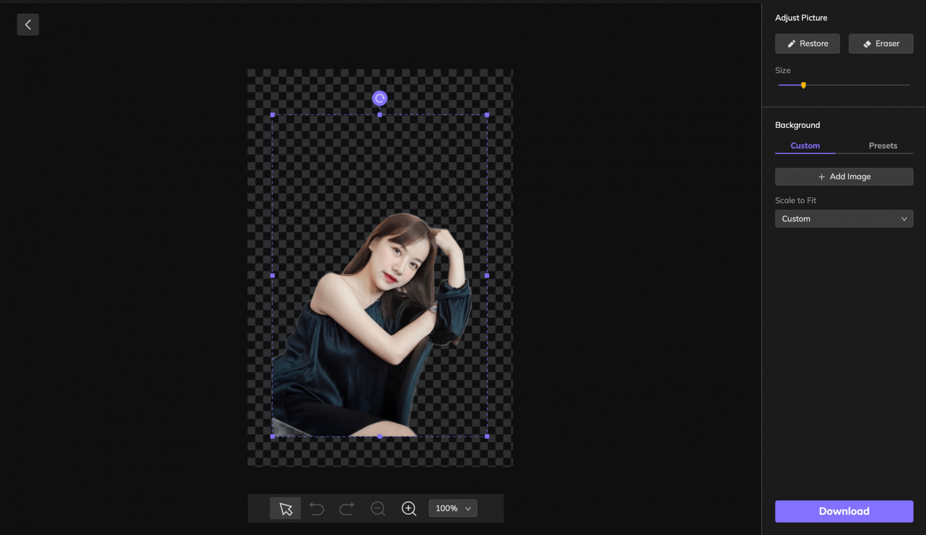
Task: Click the right-middle selection resize handle
Action: tap(487, 276)
